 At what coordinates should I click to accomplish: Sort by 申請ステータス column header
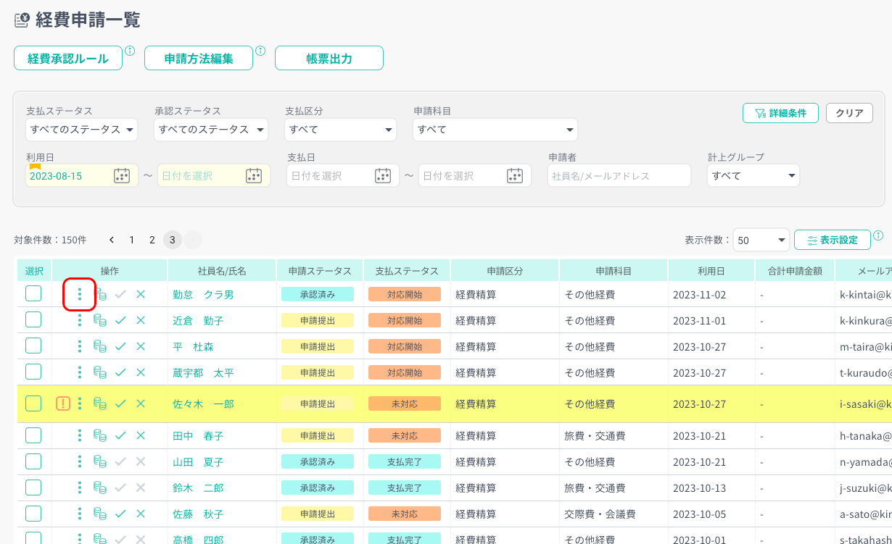(x=320, y=271)
